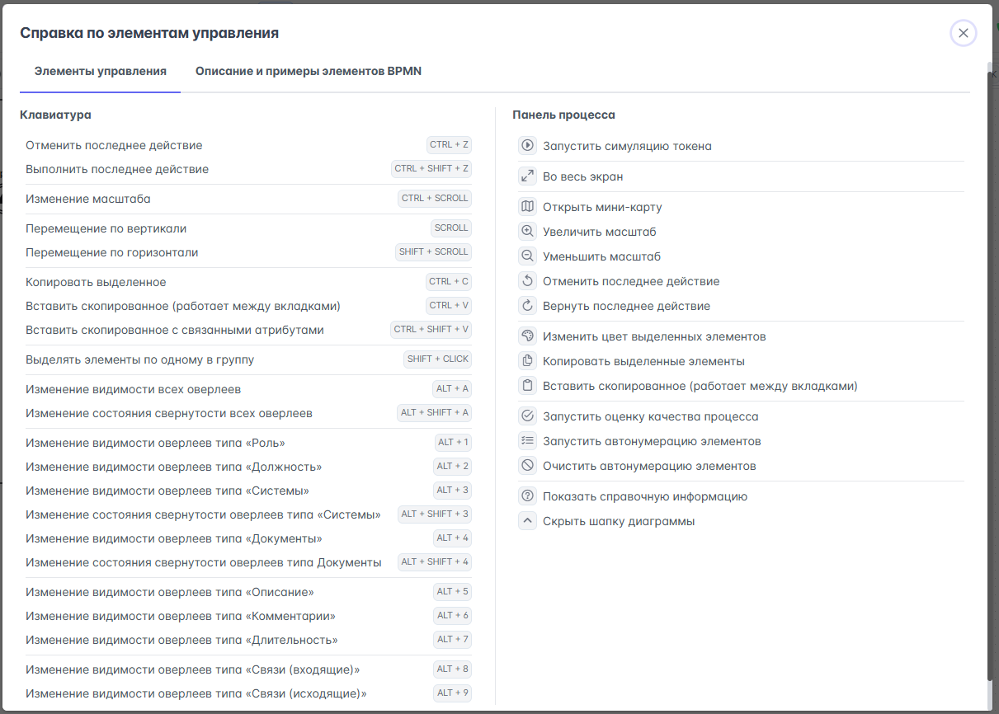Screen dimensions: 999x714
Task: Click the redo last action icon
Action: coord(527,306)
